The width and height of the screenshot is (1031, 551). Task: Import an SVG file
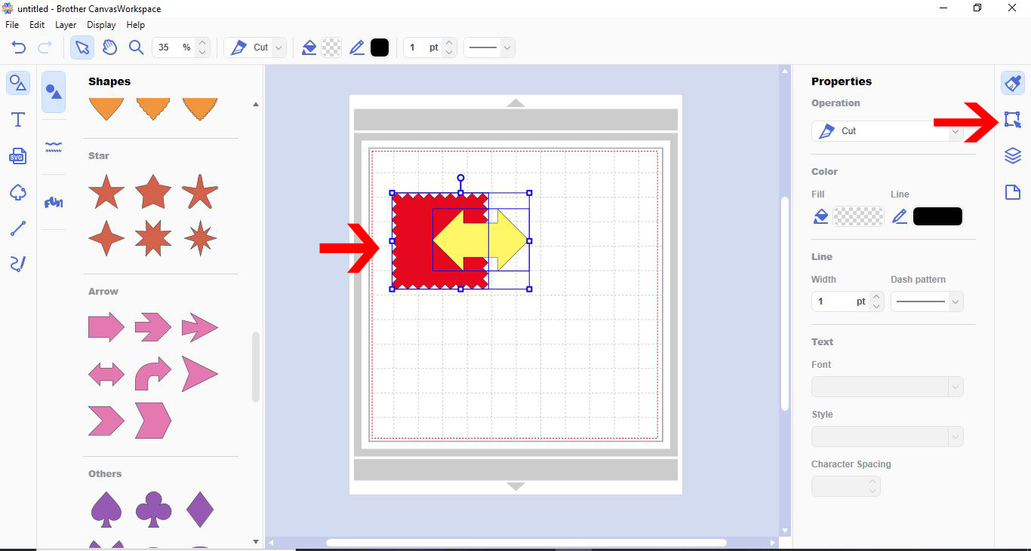[18, 156]
